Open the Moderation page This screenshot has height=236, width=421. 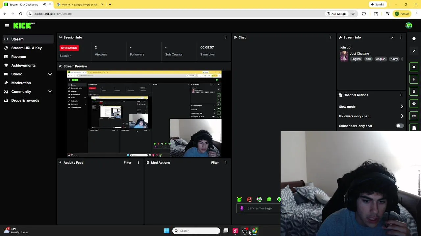tap(28, 83)
